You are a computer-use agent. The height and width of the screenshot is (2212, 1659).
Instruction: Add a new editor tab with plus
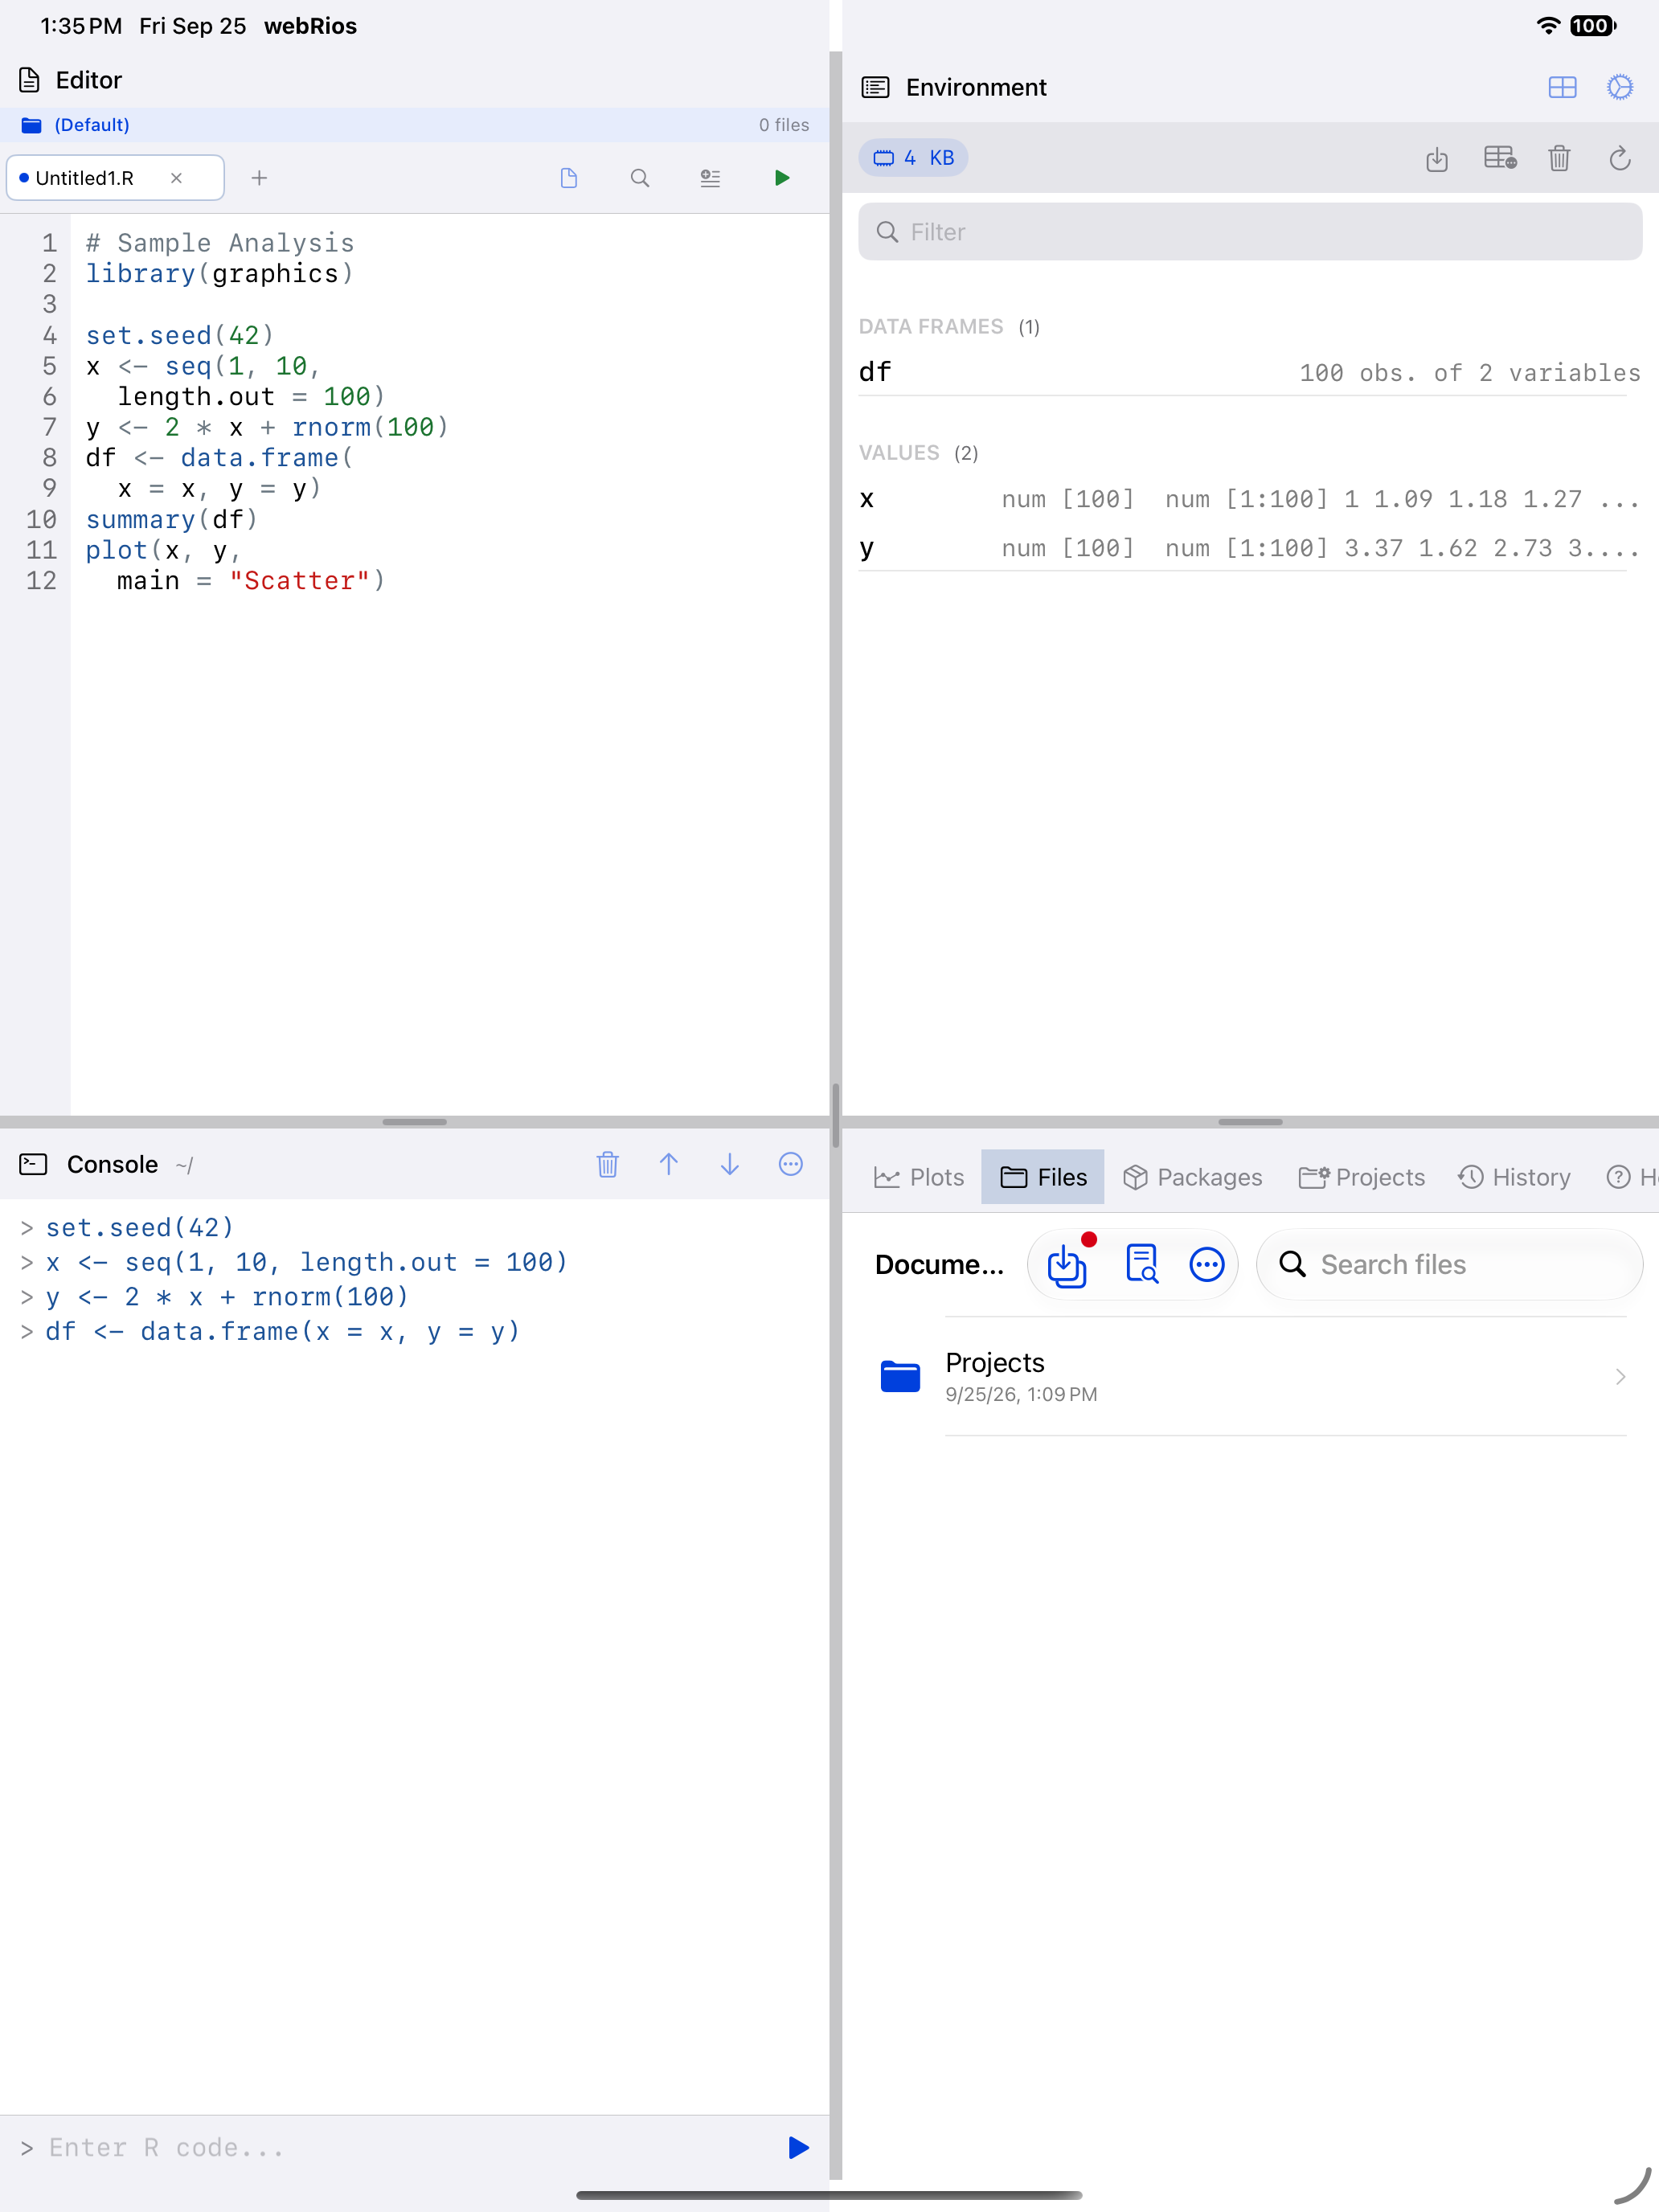coord(259,178)
